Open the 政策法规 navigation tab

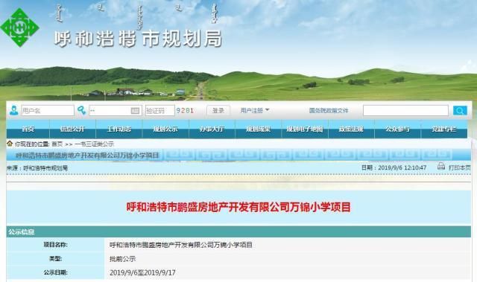coord(351,129)
